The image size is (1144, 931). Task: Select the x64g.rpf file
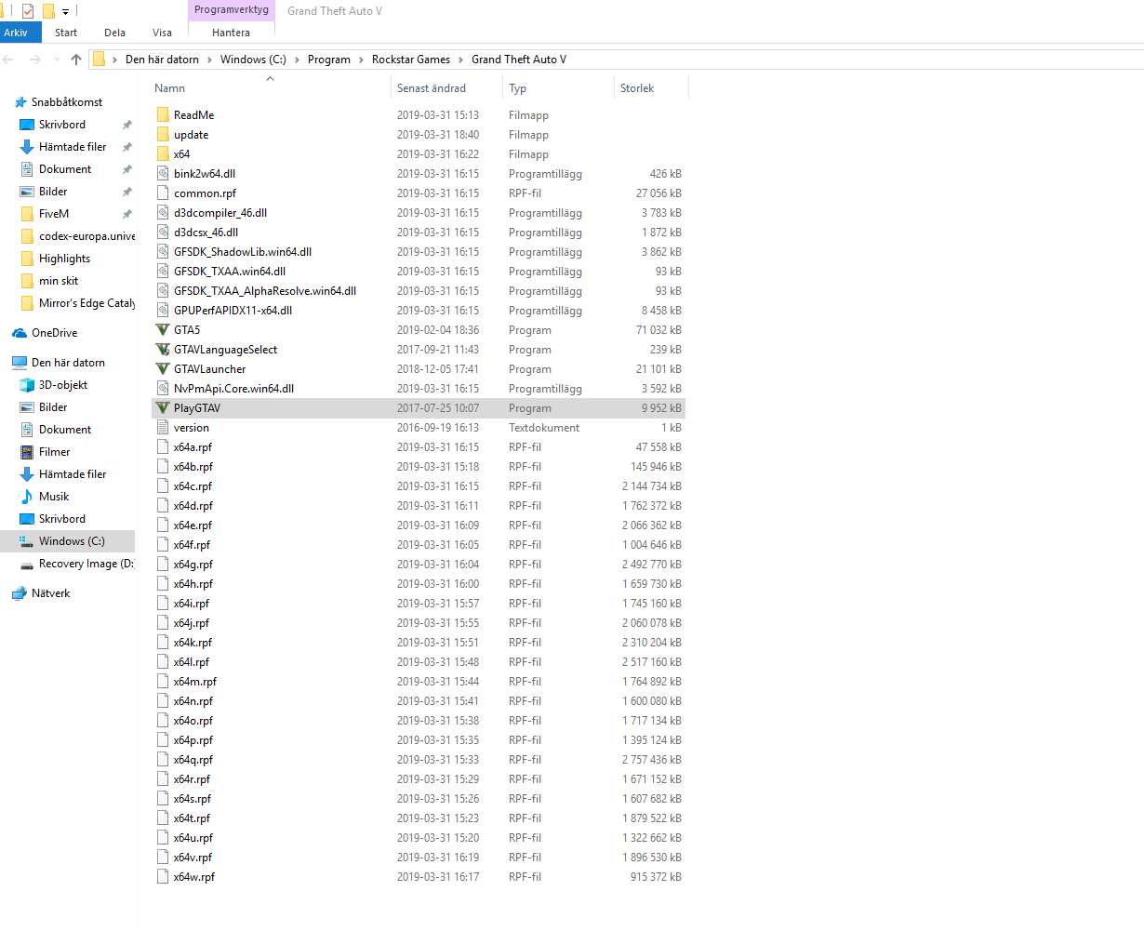418,565
